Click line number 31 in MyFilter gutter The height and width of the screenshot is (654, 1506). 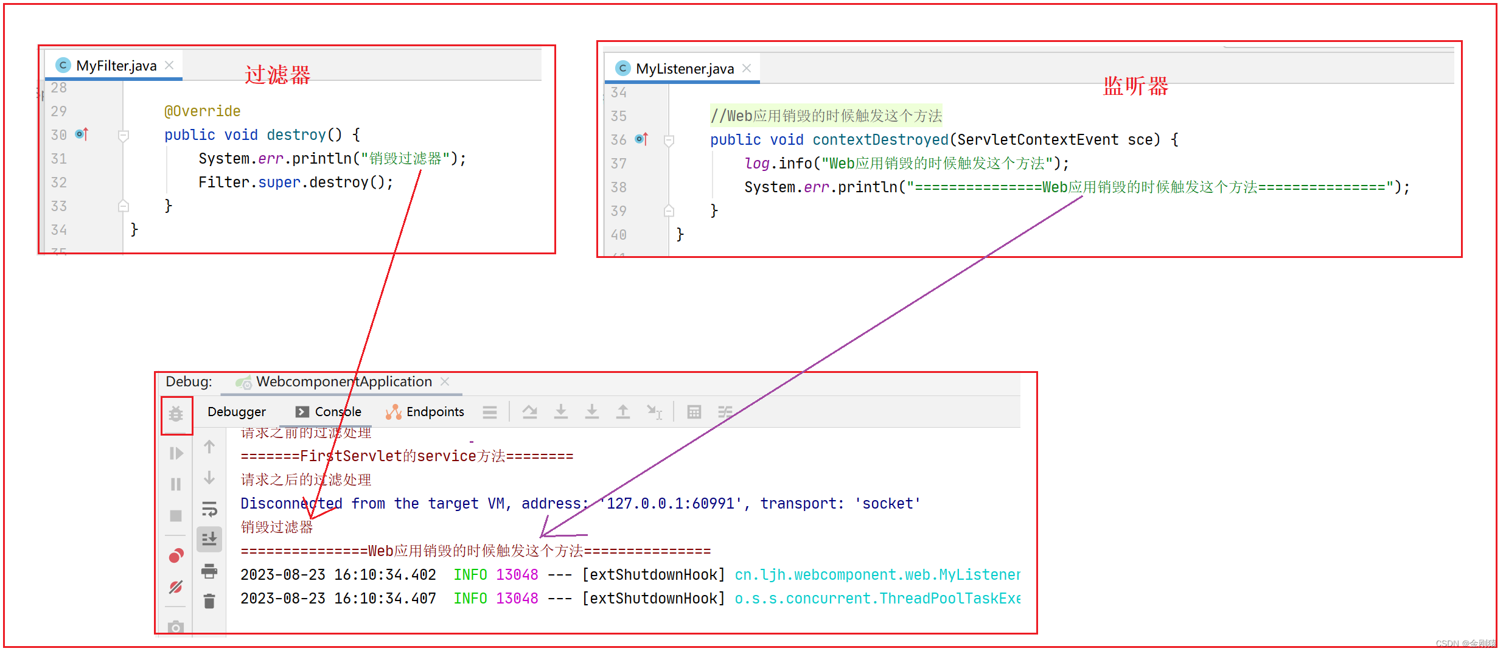tap(59, 159)
